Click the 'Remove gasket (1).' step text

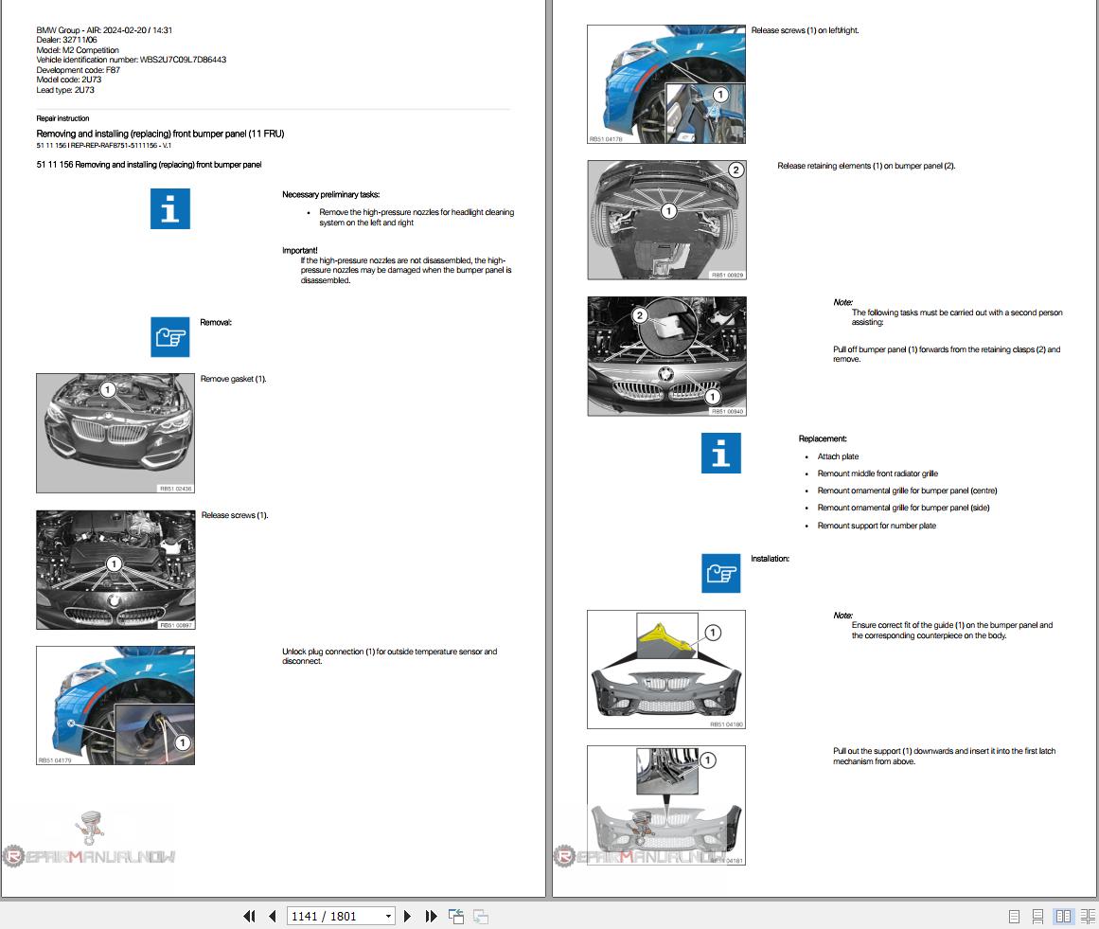pyautogui.click(x=234, y=379)
